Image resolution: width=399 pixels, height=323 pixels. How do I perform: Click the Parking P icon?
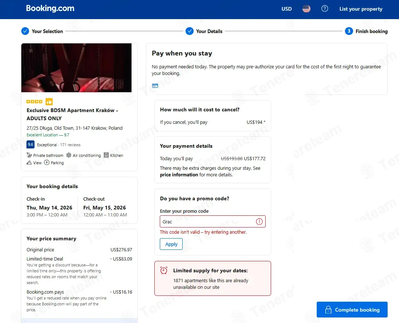[47, 162]
